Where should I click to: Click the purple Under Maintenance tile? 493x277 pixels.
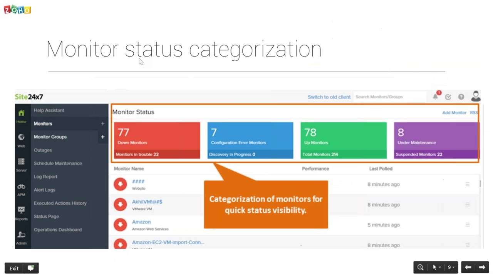[436, 140]
